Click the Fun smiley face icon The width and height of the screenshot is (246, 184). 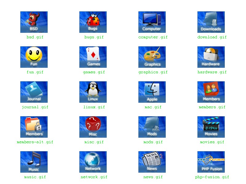34,57
